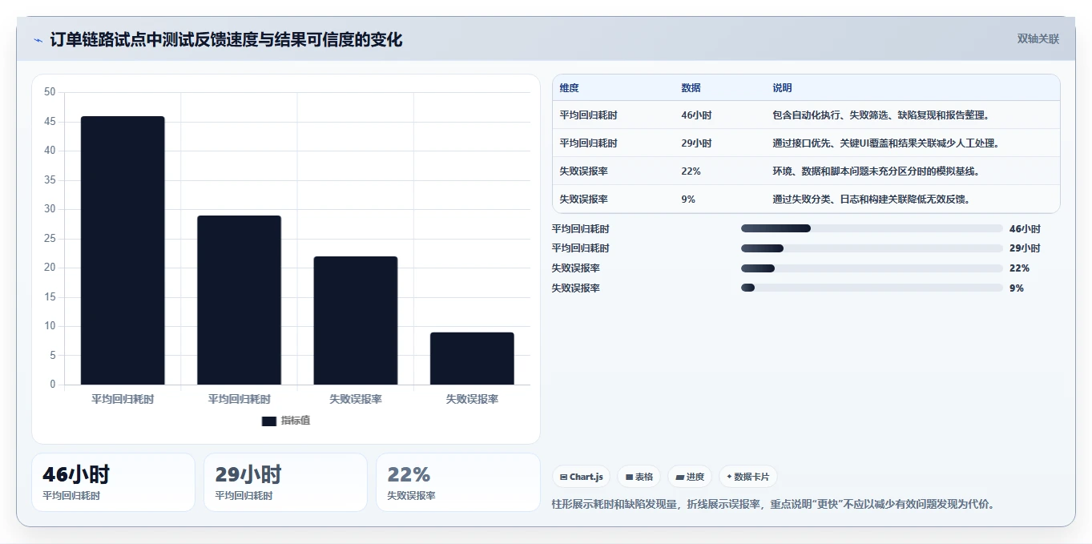
Task: Select the 表格 chip
Action: [x=639, y=477]
